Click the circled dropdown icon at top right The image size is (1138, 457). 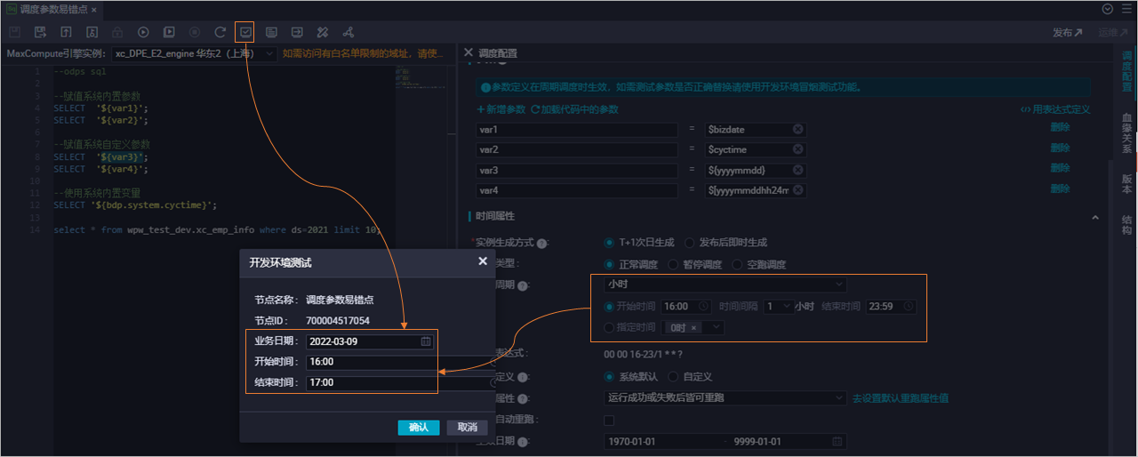click(x=1108, y=9)
